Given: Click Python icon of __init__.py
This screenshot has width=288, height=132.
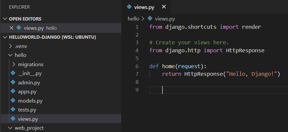Looking at the screenshot, I should (x=13, y=73).
